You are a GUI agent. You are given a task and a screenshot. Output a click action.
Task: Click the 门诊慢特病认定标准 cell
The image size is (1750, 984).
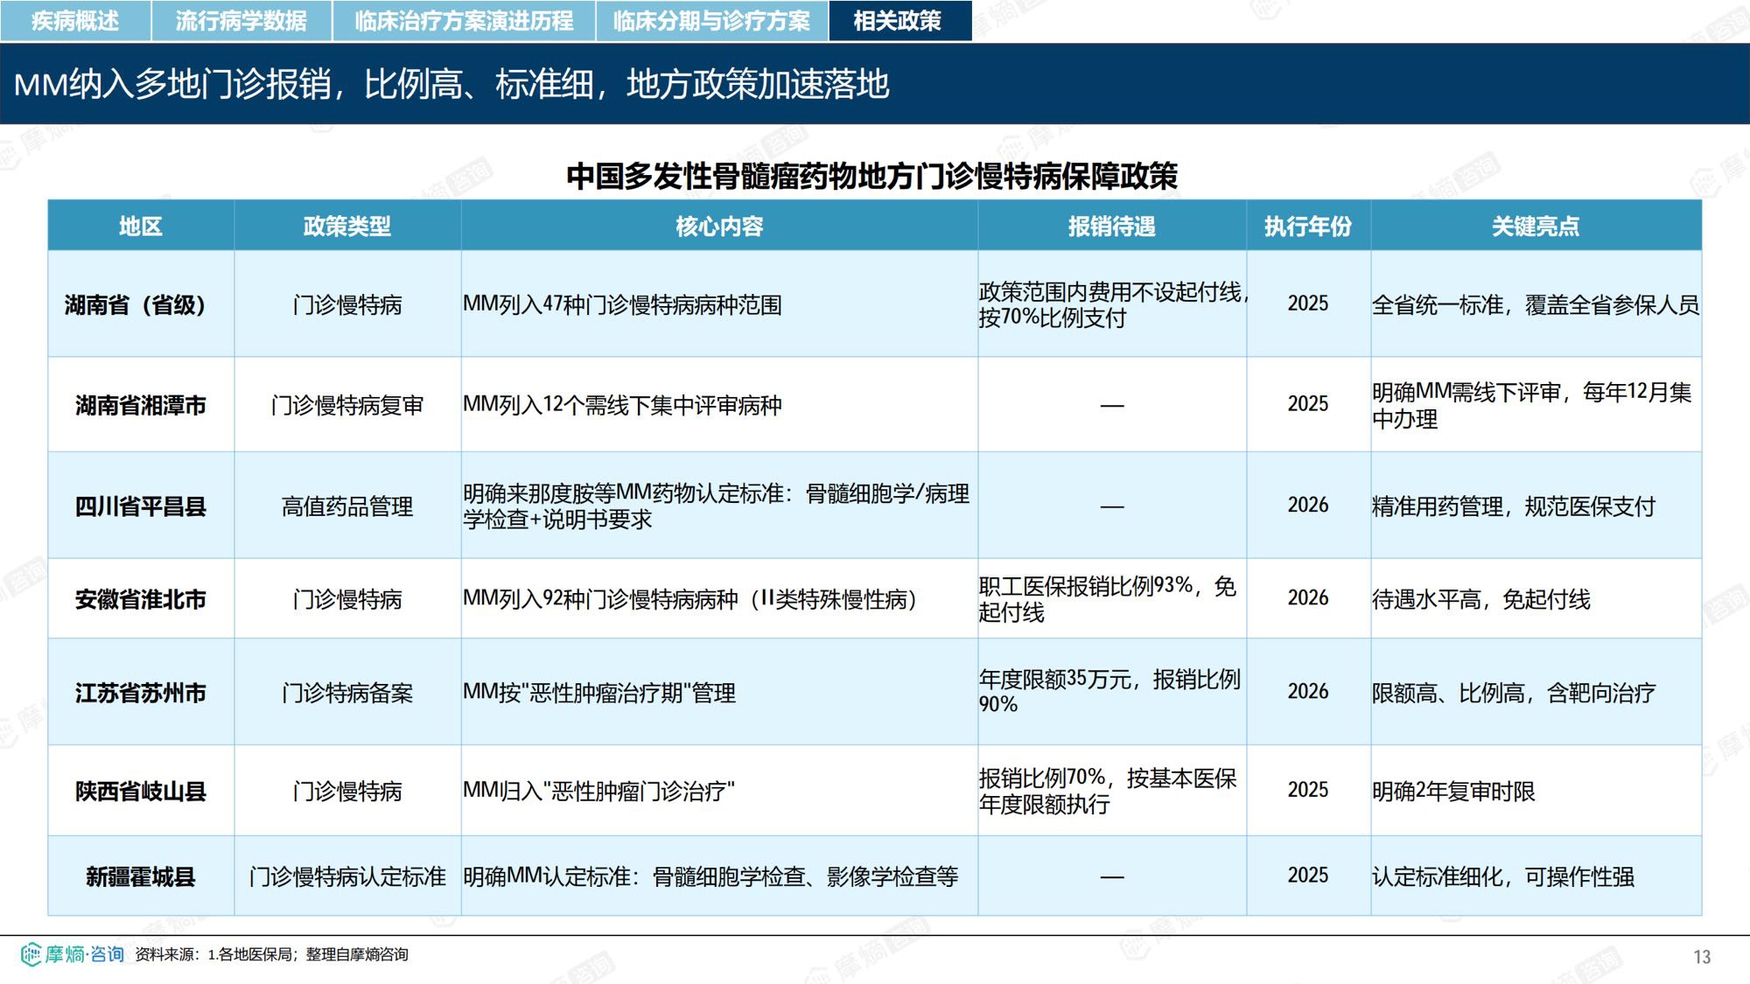tap(347, 876)
